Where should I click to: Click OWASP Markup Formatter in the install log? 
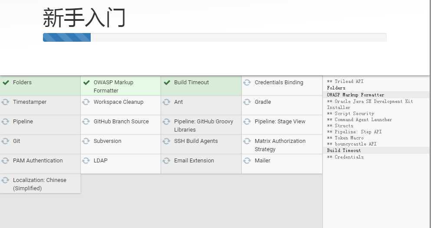pos(355,95)
